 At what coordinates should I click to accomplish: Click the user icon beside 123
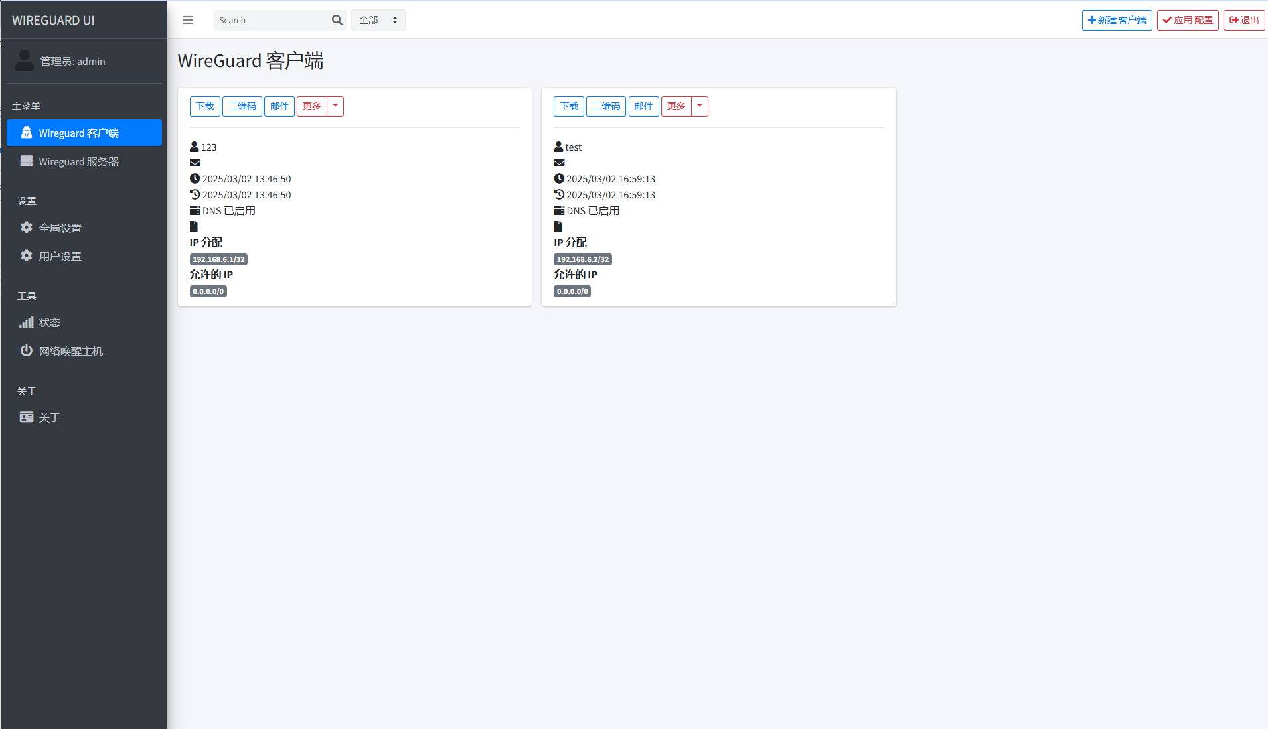[x=195, y=147]
